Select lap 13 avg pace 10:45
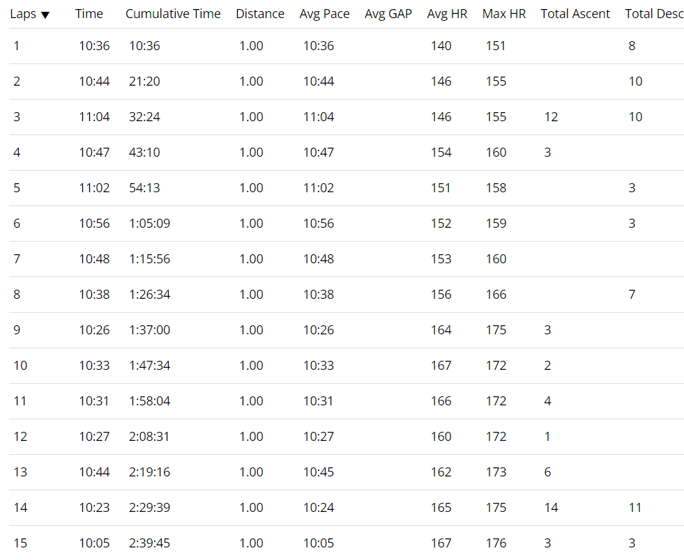The height and width of the screenshot is (560, 684). 318,472
